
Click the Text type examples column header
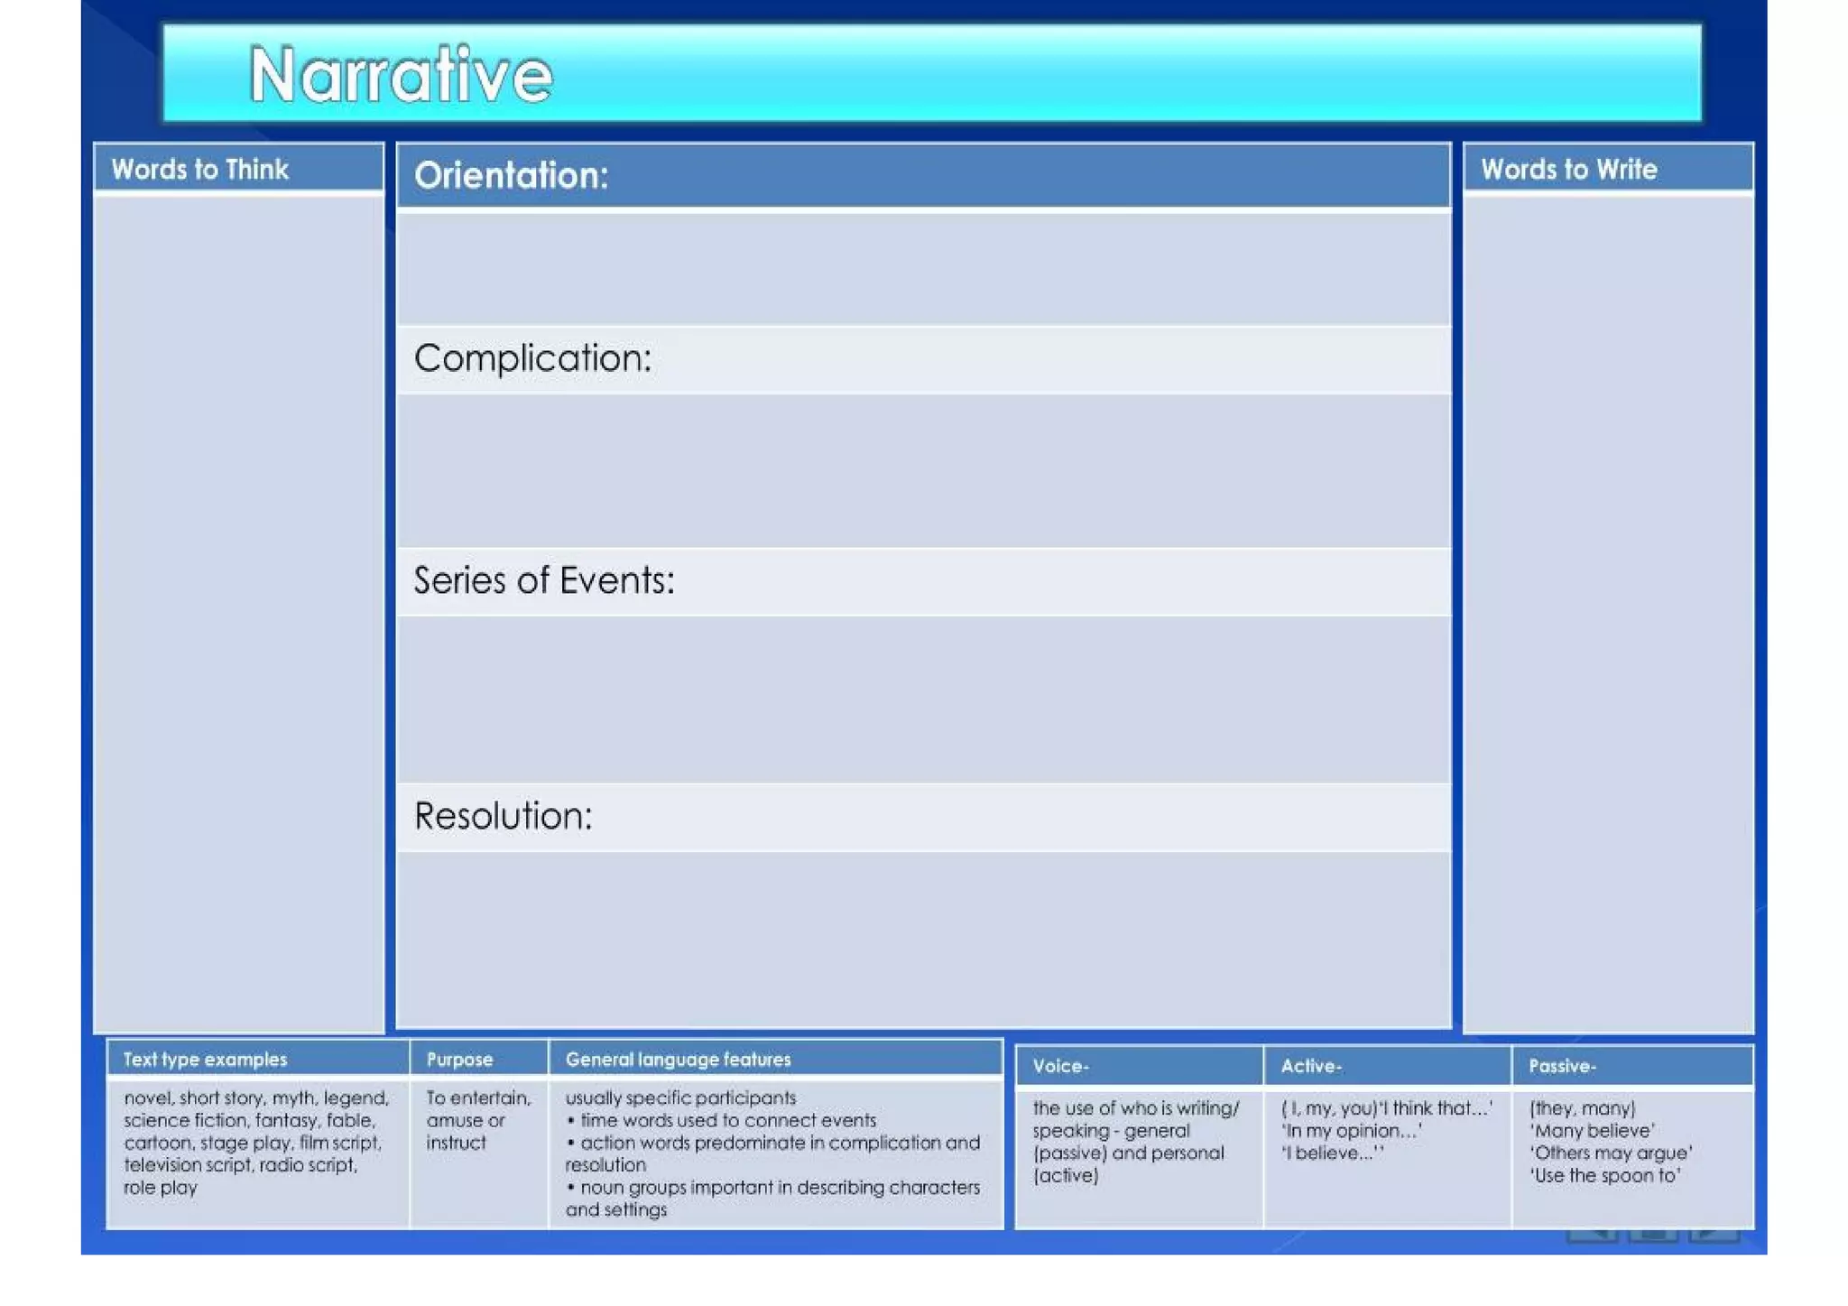[x=258, y=1059]
